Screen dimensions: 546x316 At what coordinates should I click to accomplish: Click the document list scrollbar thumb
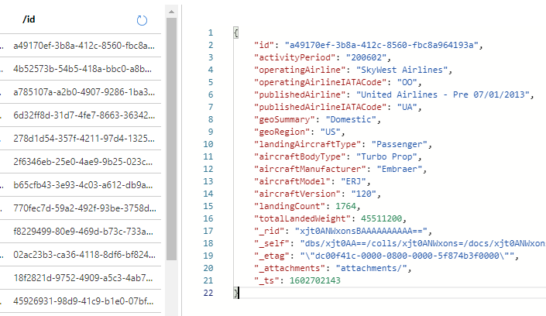coord(171,139)
